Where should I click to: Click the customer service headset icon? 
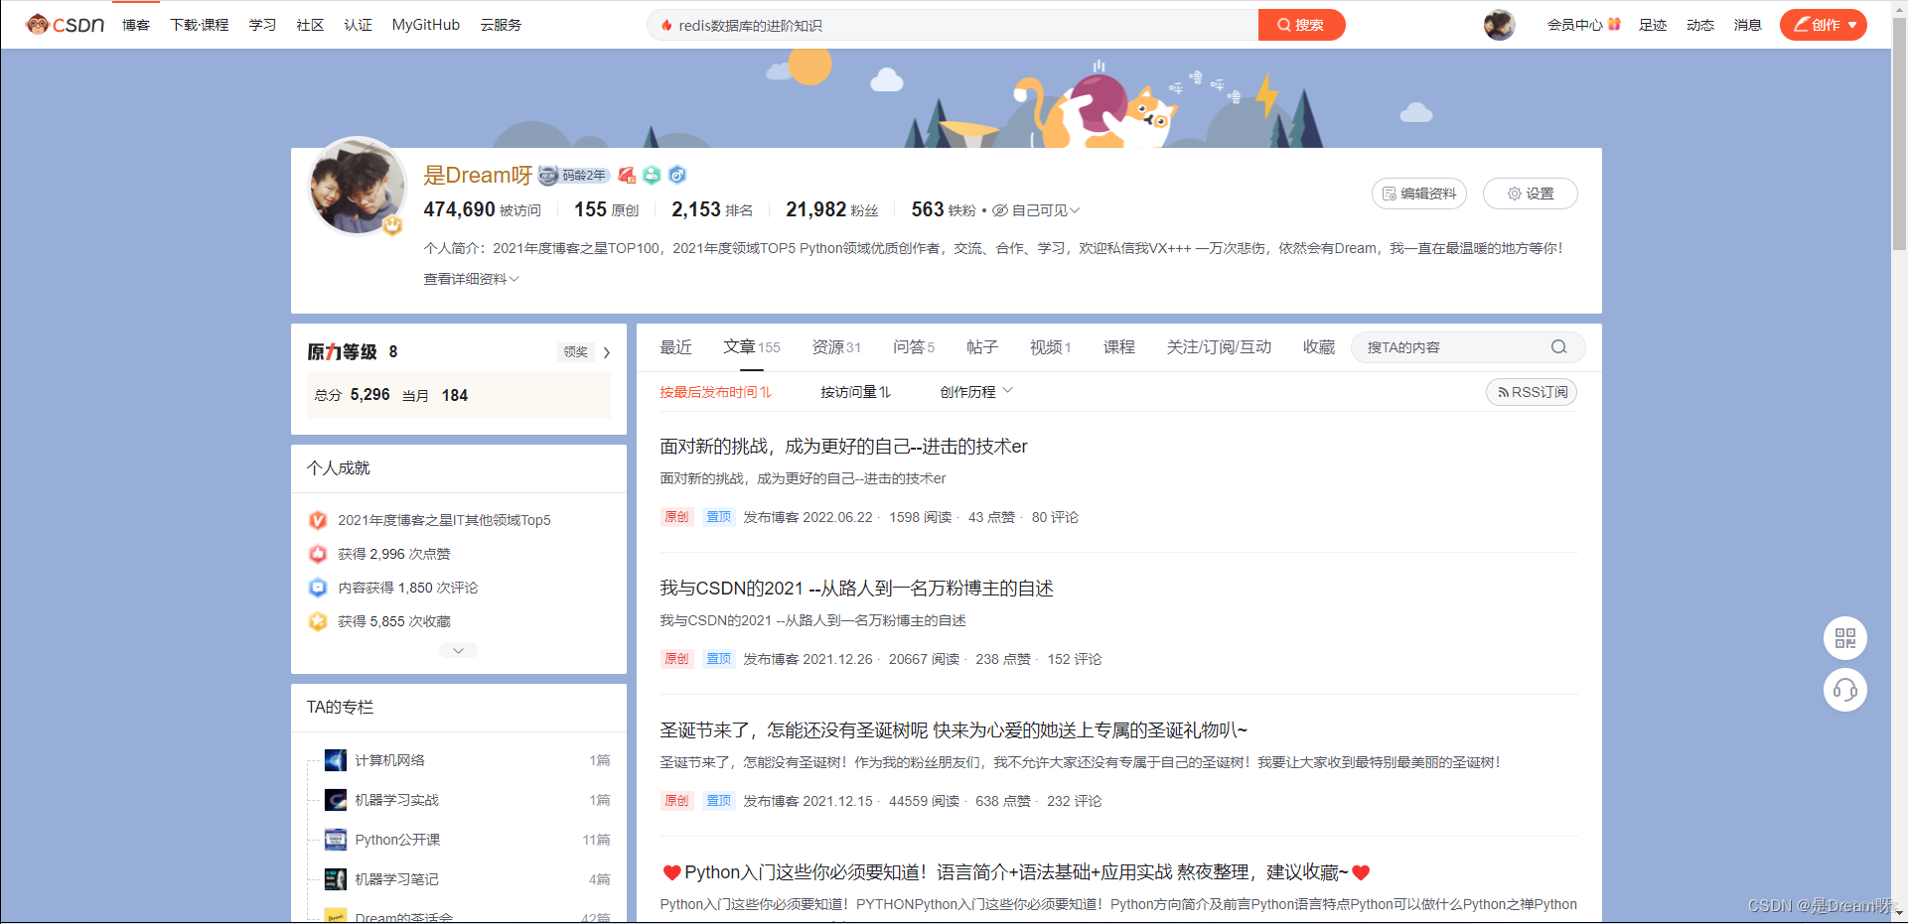tap(1844, 690)
